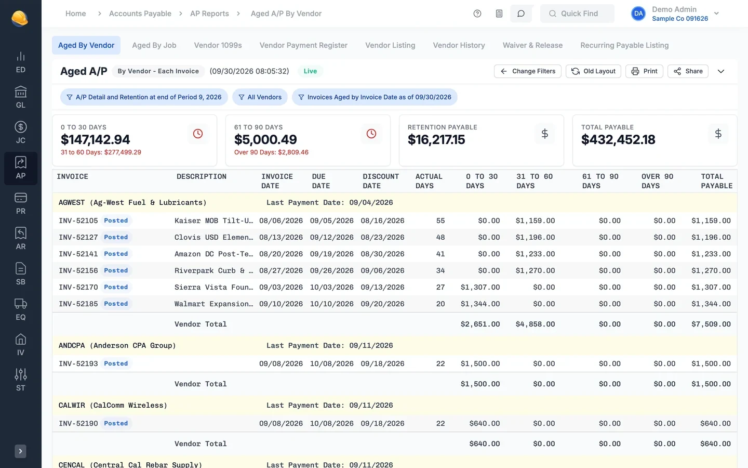The width and height of the screenshot is (748, 468).
Task: Open the Recurring Payable Listing tab
Action: pos(624,45)
